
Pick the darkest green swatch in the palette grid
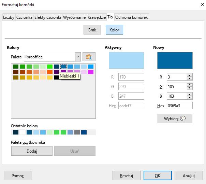(x=16, y=67)
